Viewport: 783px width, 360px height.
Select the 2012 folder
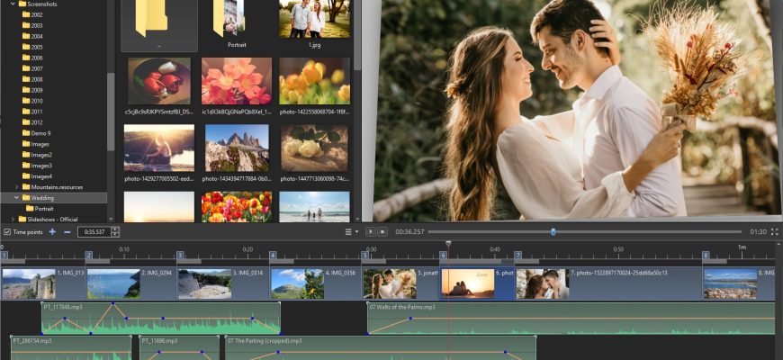(x=32, y=122)
